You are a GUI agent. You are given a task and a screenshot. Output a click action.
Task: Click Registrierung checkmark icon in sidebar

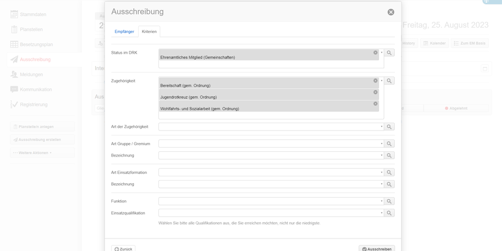pyautogui.click(x=14, y=104)
